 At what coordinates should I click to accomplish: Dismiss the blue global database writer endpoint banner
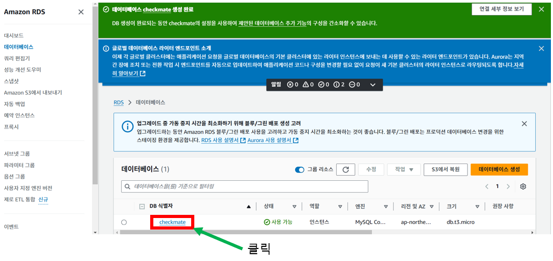(x=541, y=49)
